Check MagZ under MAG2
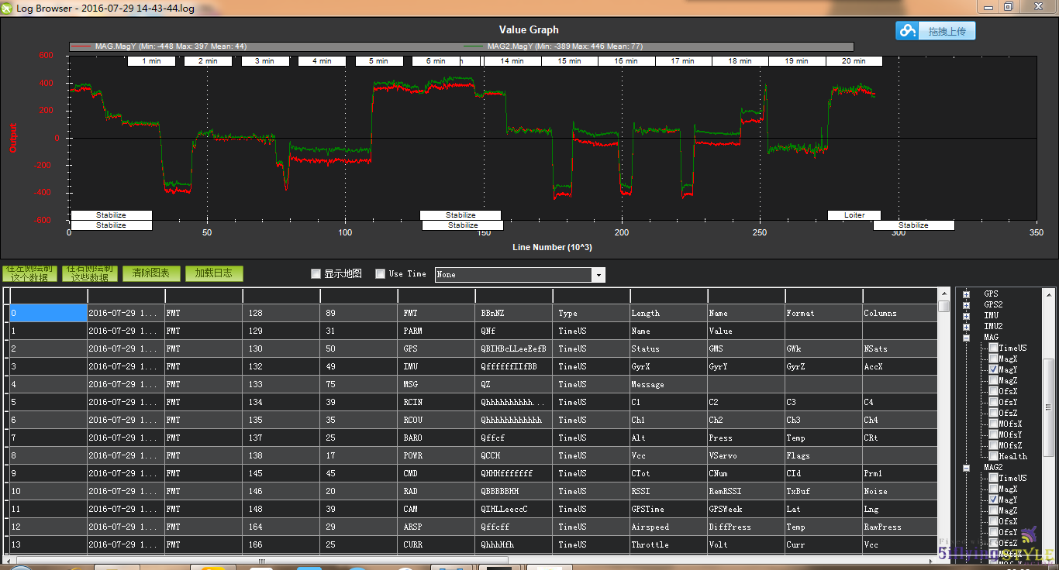The width and height of the screenshot is (1059, 570). pos(994,511)
